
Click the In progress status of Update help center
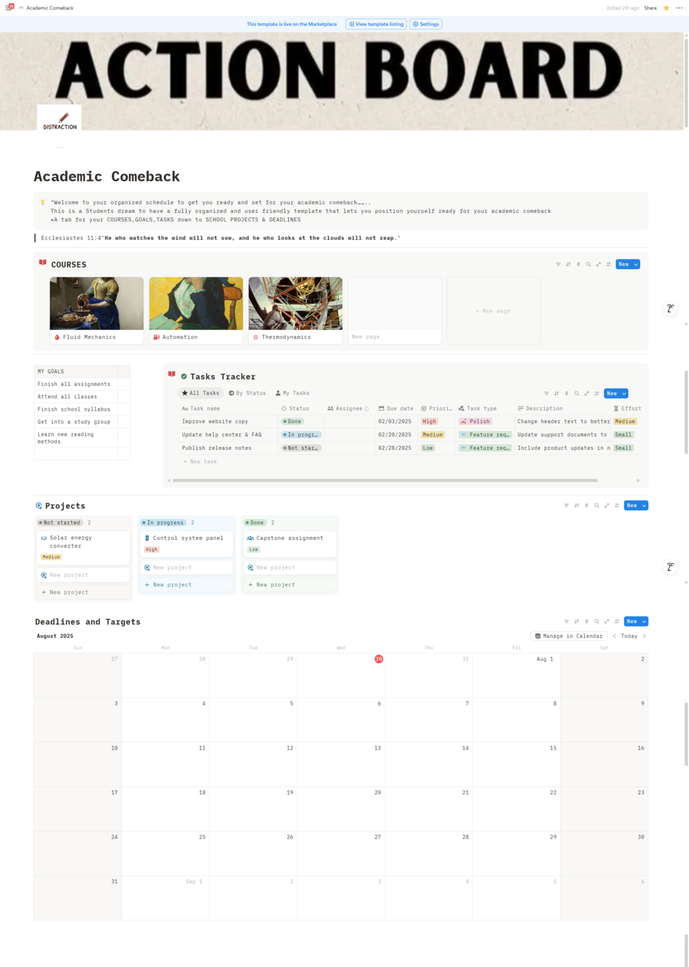click(301, 435)
